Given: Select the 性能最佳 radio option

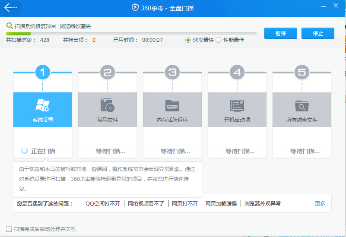Looking at the screenshot, I should tap(218, 40).
